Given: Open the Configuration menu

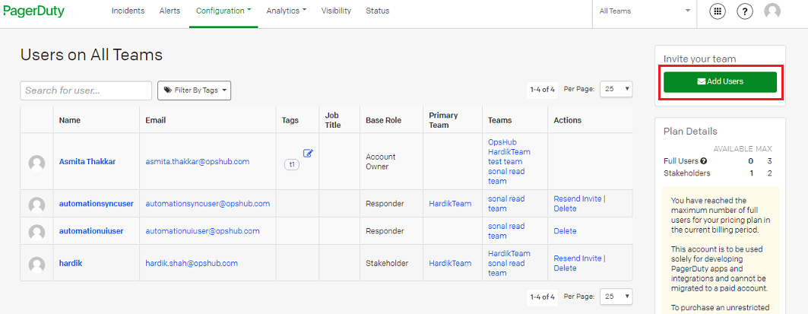Looking at the screenshot, I should (223, 11).
